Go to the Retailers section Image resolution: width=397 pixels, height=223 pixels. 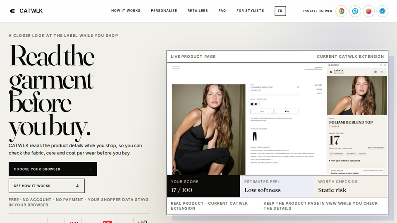coord(198,11)
